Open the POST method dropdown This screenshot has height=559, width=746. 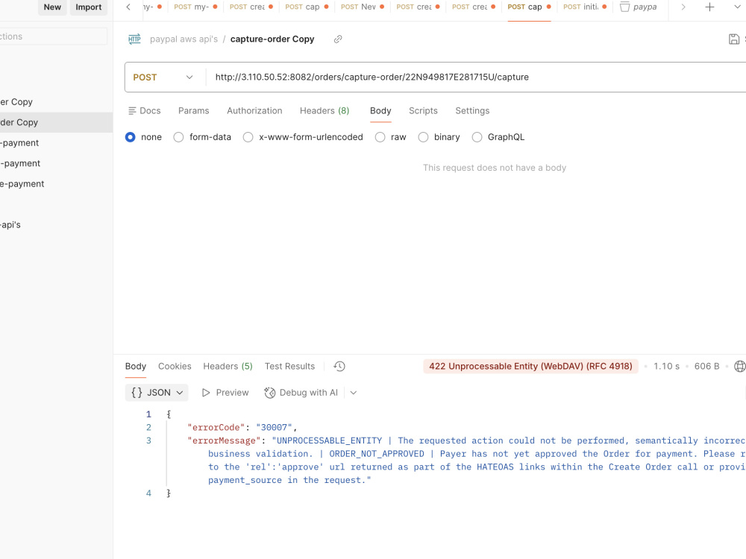pos(163,77)
